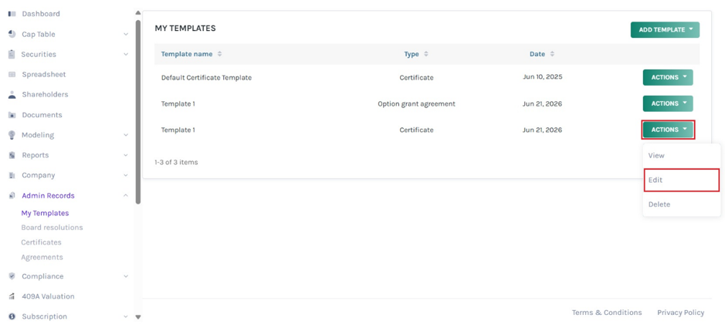Image resolution: width=725 pixels, height=328 pixels.
Task: Sort by Type arrows icon
Action: tap(426, 54)
